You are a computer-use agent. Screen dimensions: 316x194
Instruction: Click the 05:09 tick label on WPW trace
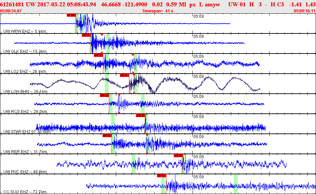click(198, 16)
